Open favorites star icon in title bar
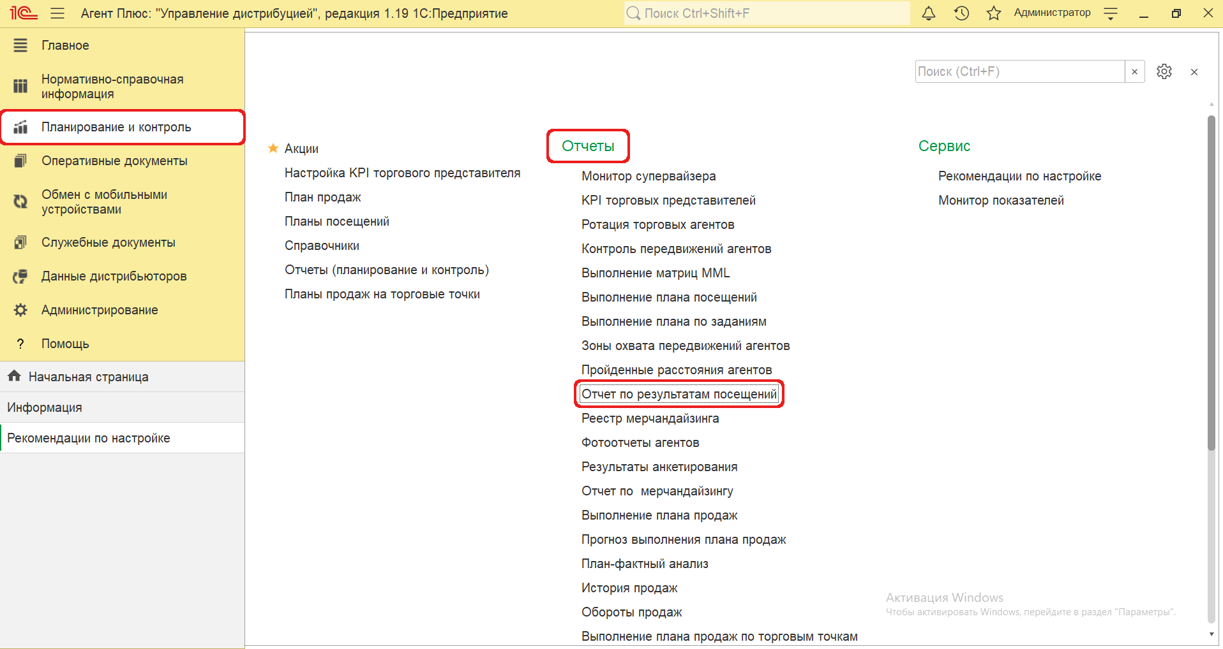Image resolution: width=1223 pixels, height=649 pixels. pyautogui.click(x=993, y=13)
